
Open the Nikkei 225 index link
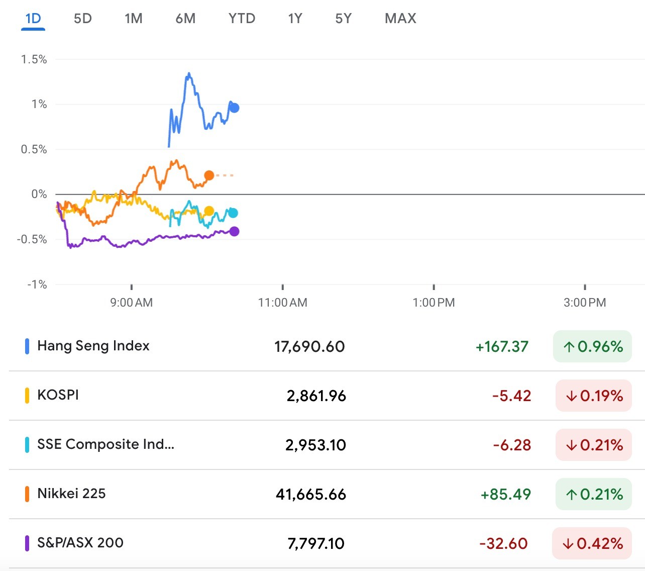click(71, 494)
